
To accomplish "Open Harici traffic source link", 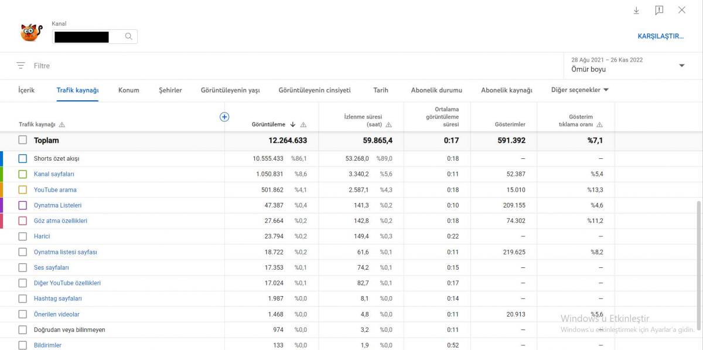I will pyautogui.click(x=42, y=236).
